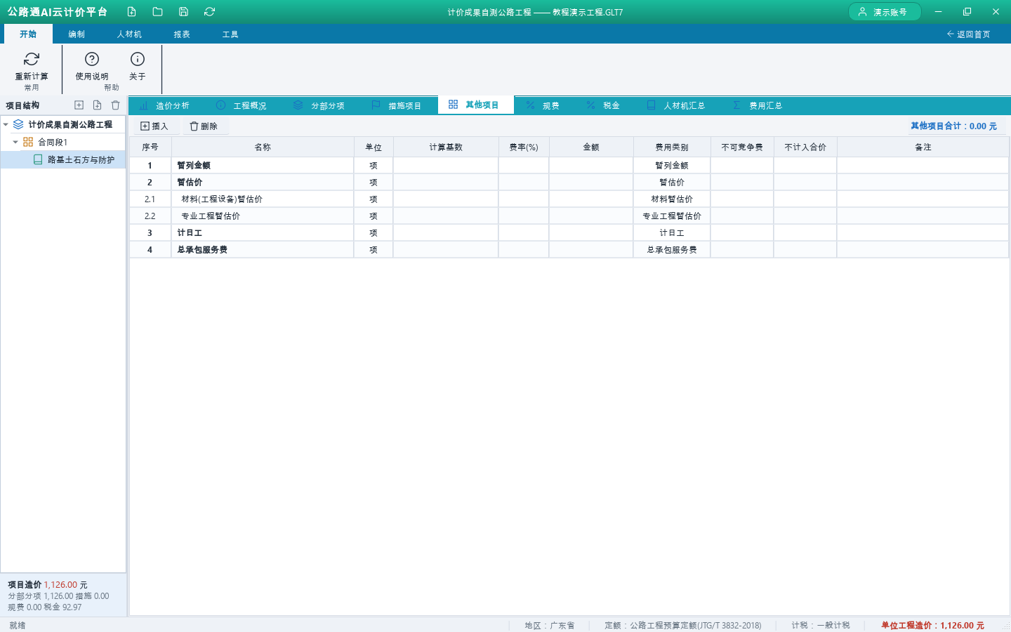Screen dimensions: 1011x632
Task: Click the trash icon in 项目结构 header
Action: click(x=115, y=105)
